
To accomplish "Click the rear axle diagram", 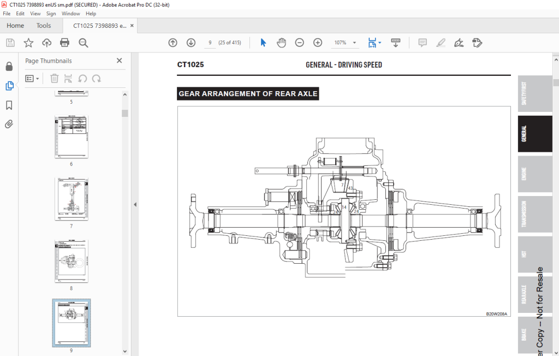I will pyautogui.click(x=344, y=211).
